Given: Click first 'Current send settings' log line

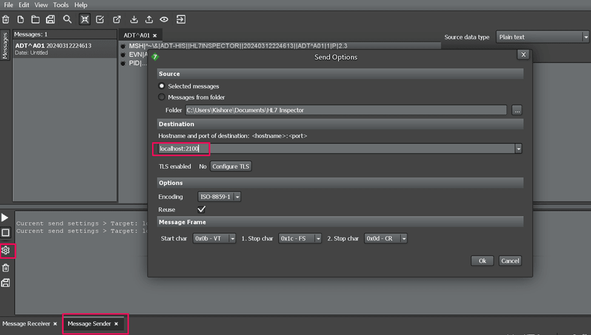Looking at the screenshot, I should coord(82,224).
